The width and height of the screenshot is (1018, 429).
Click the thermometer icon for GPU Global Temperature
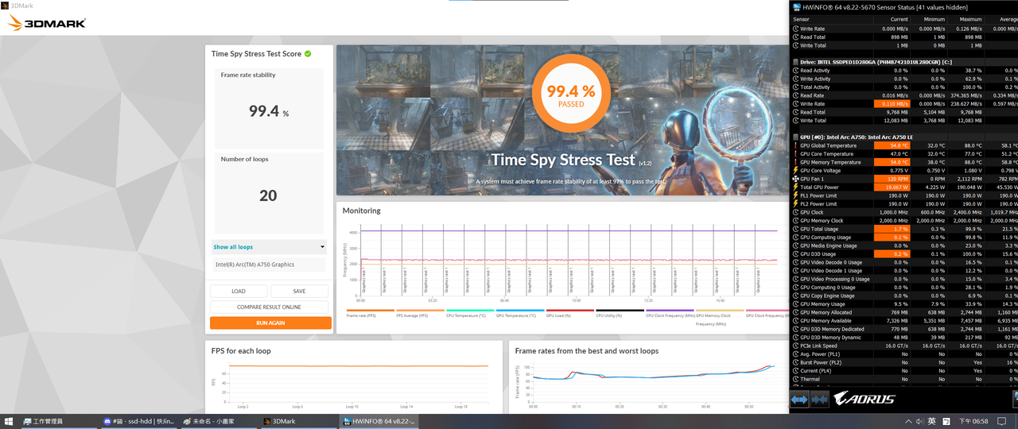795,145
